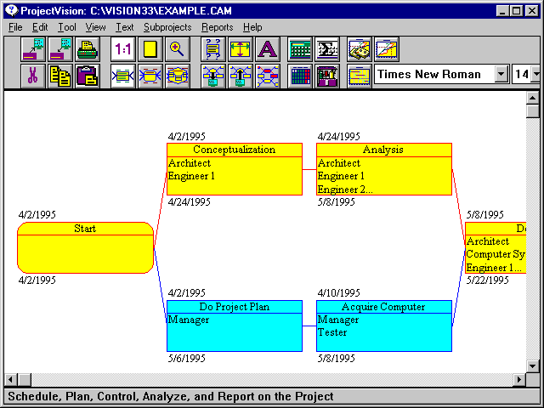Viewport: 544px width, 408px height.
Task: Select the Acquire Computer task box
Action: point(383,326)
